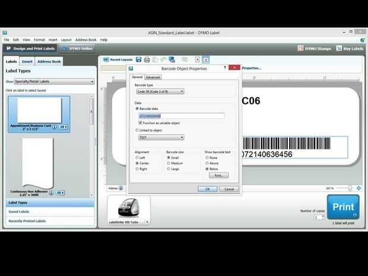This screenshot has width=368, height=276.
Task: Click the Properties... link
Action: (x=252, y=68)
